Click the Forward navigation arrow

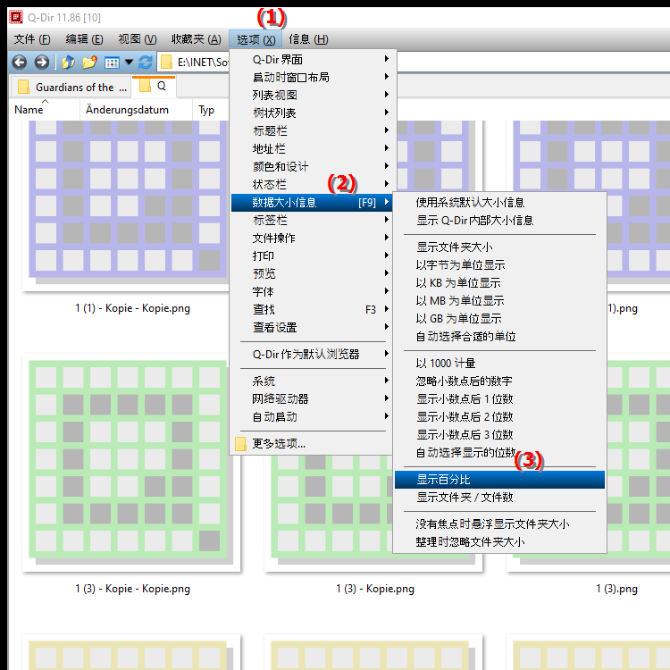click(41, 63)
